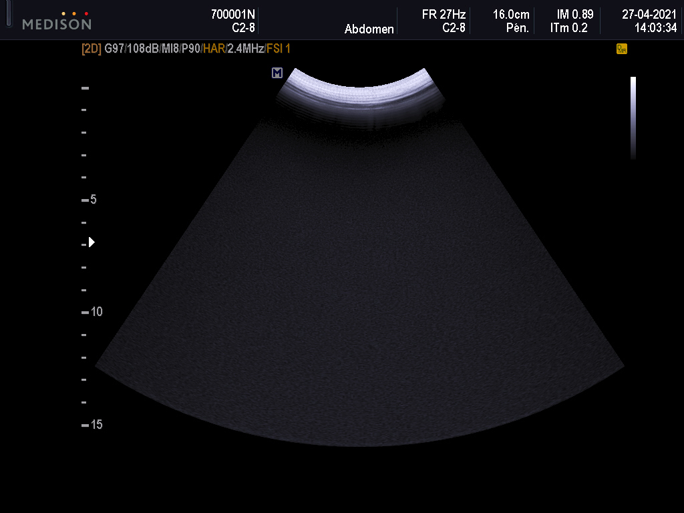Select the [2D] mode label

point(92,49)
